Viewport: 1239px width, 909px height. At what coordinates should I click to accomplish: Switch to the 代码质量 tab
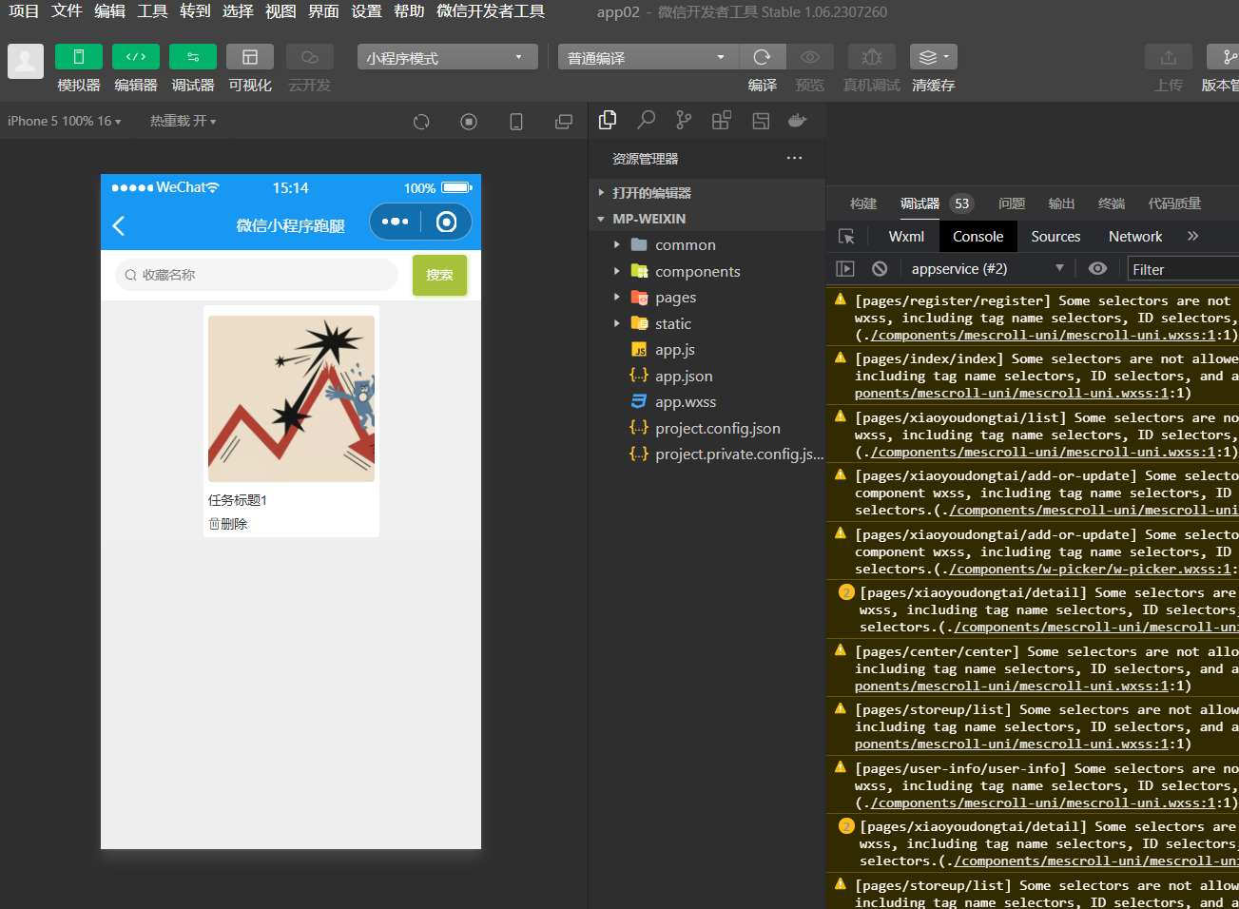point(1174,203)
